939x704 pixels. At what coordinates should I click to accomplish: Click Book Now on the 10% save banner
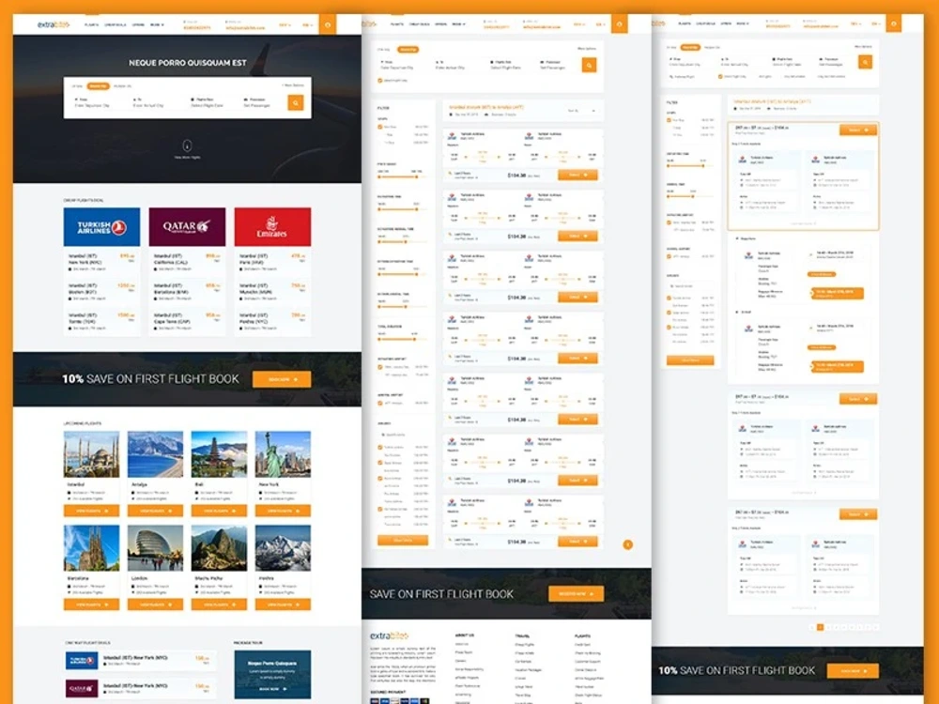coord(282,379)
